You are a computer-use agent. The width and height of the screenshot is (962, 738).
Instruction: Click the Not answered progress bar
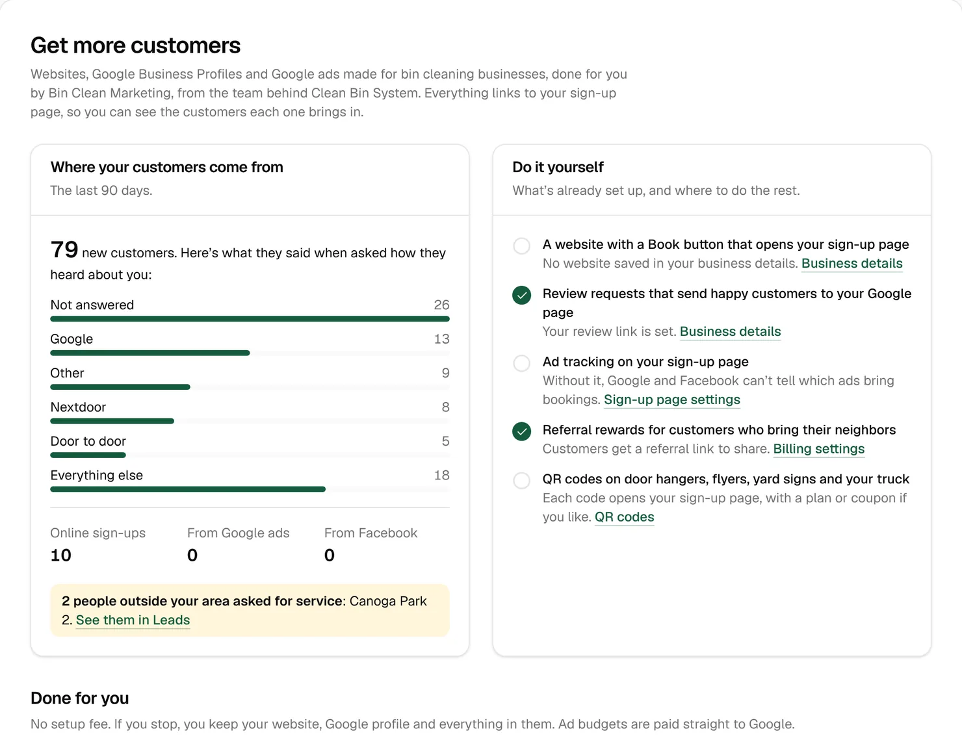point(250,319)
